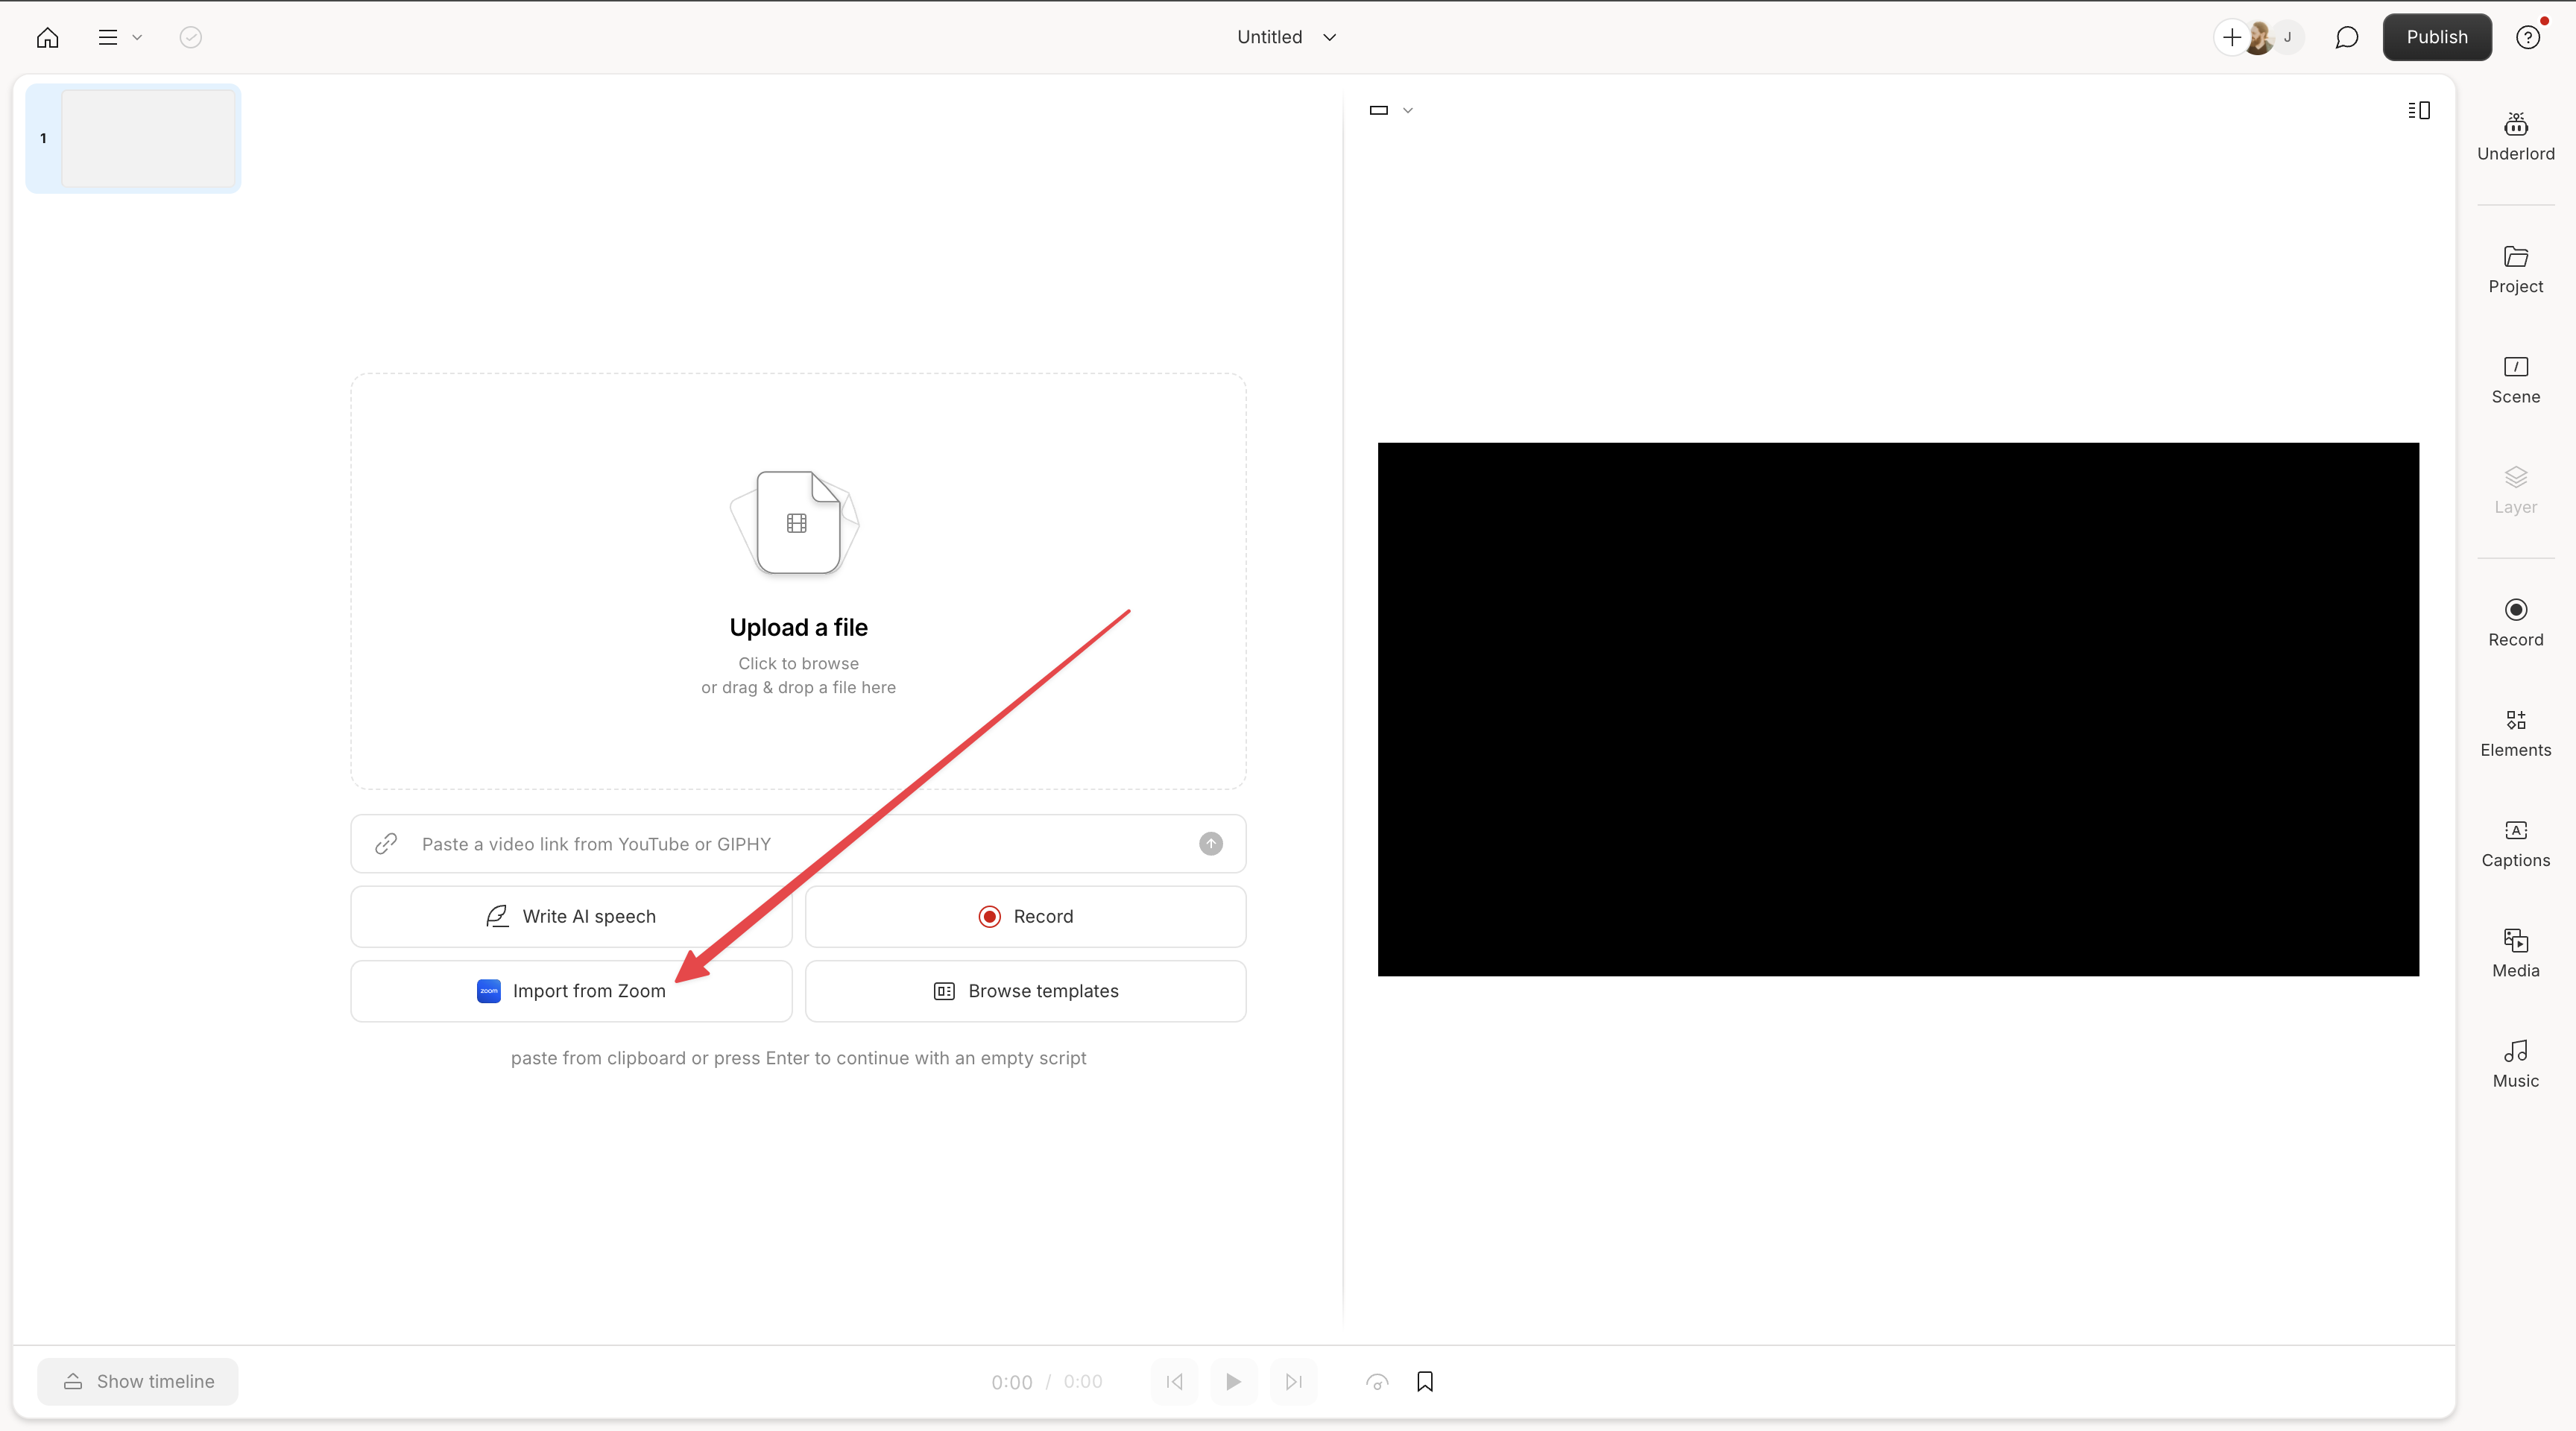Publish the project
Image resolution: width=2576 pixels, height=1431 pixels.
pyautogui.click(x=2436, y=37)
